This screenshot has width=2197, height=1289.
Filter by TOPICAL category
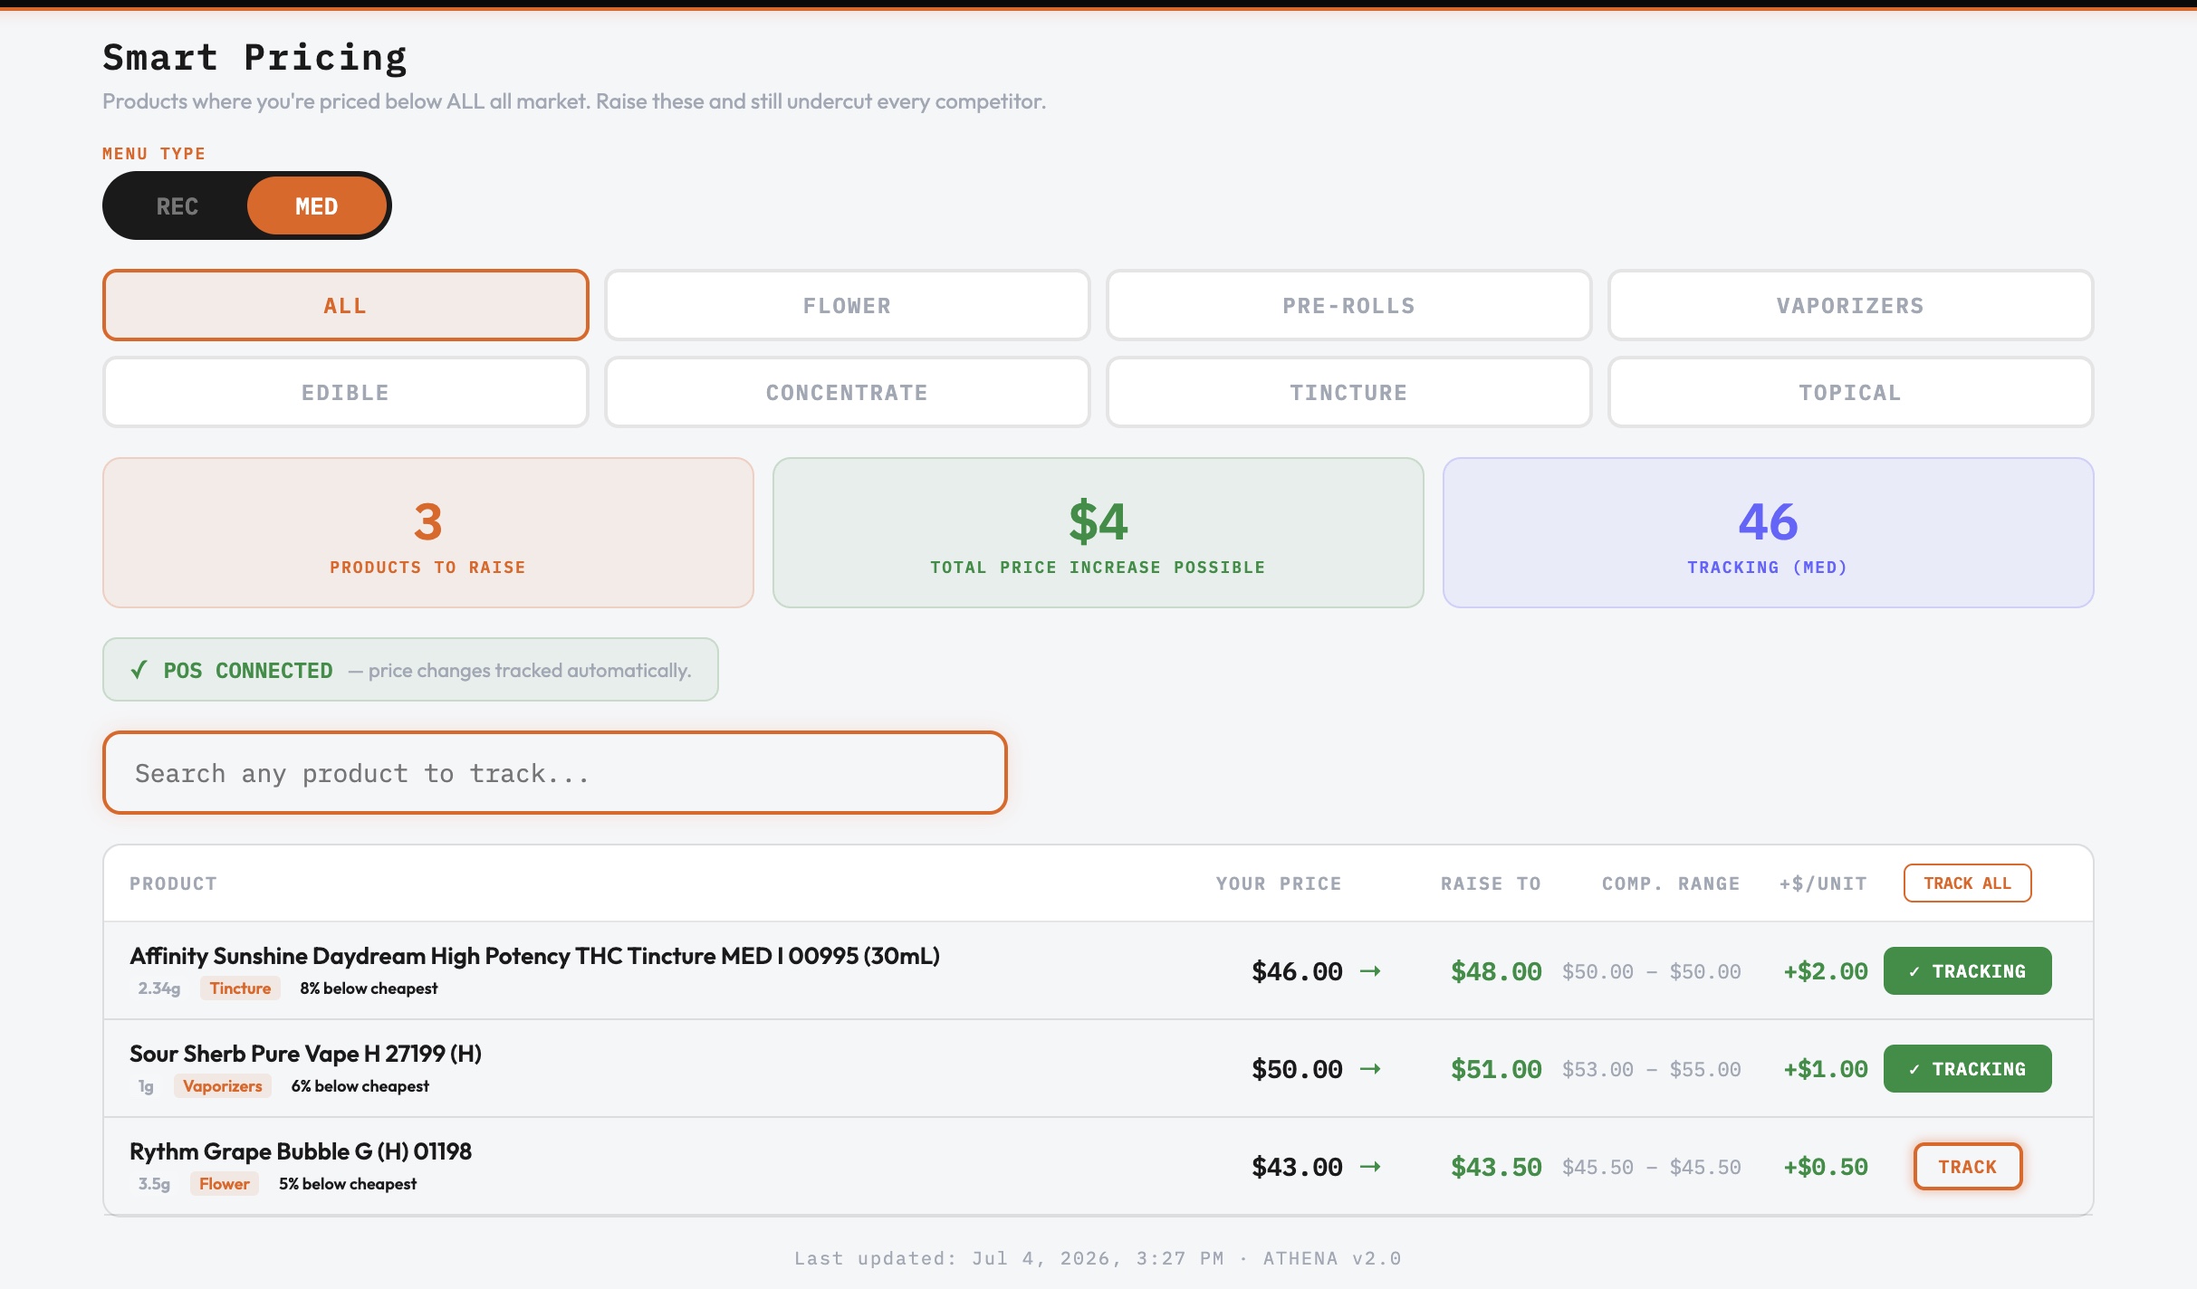tap(1851, 393)
